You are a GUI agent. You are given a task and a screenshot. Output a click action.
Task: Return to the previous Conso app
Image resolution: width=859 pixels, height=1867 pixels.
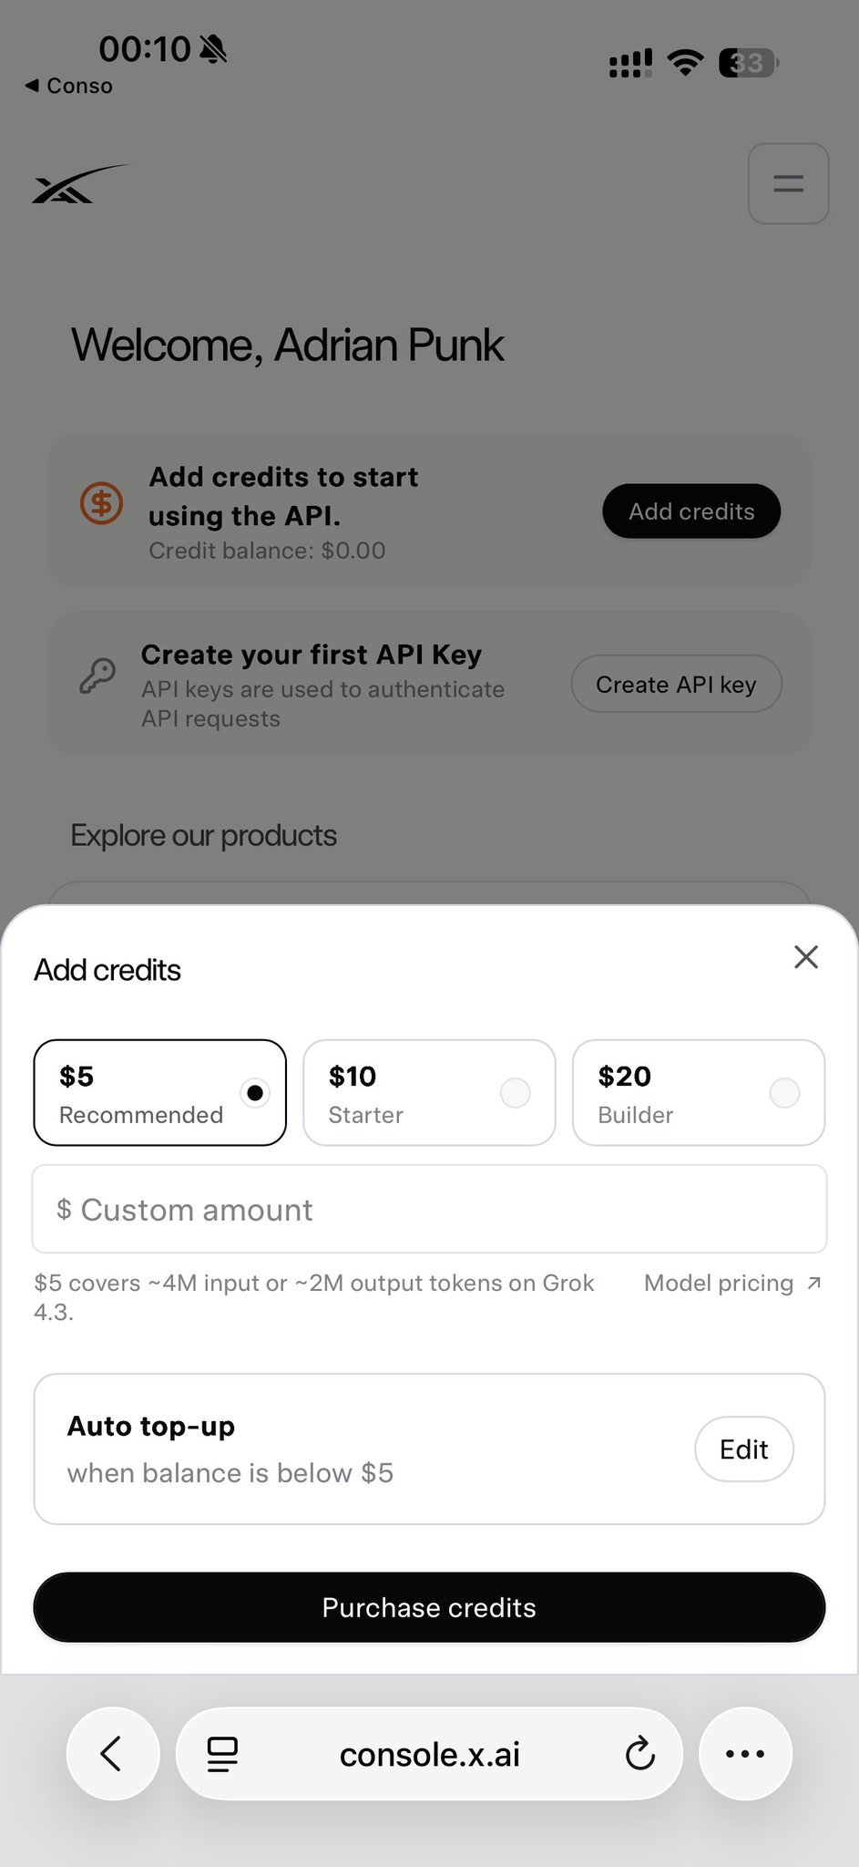[69, 86]
